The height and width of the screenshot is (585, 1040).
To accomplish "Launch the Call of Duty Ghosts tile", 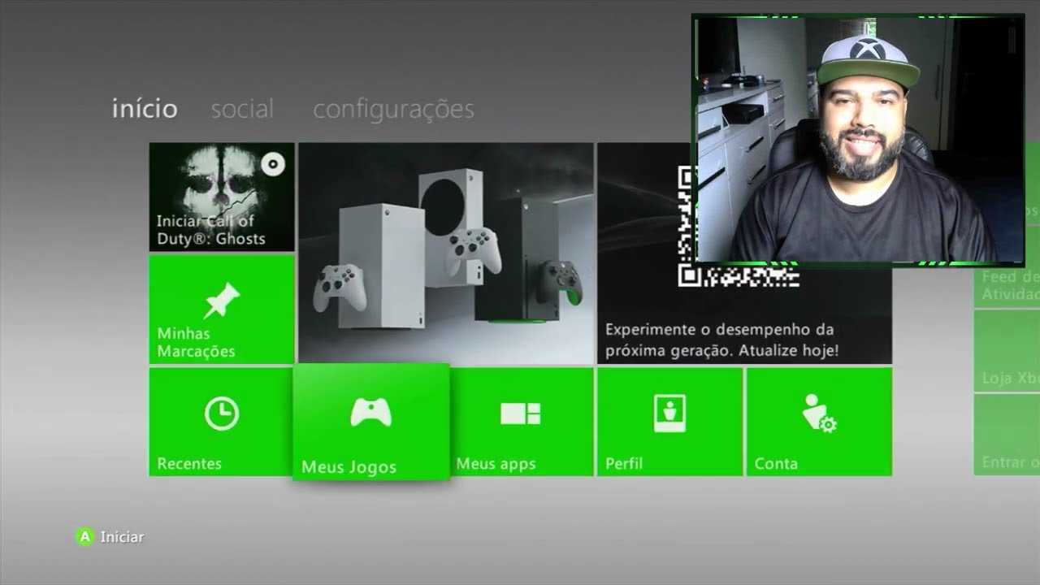I will [x=222, y=197].
